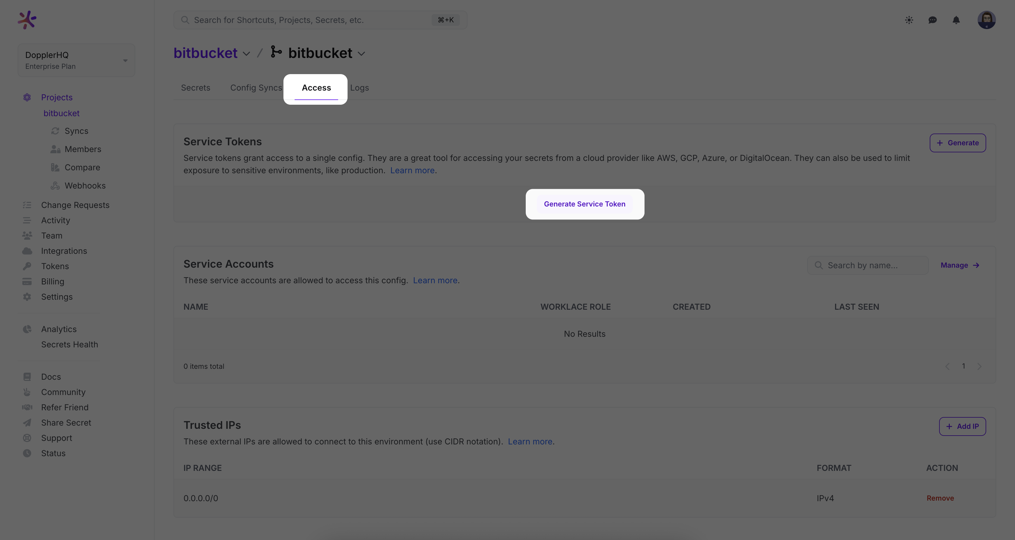Open Learn more link under Service Accounts
Image resolution: width=1015 pixels, height=540 pixels.
pos(435,280)
